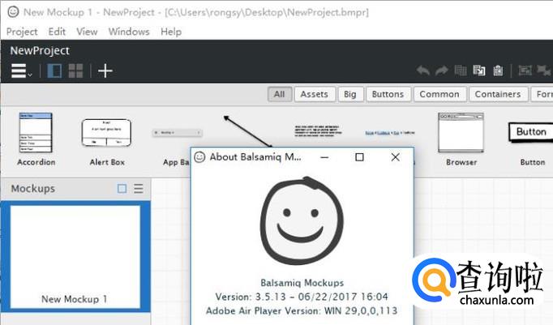Click the smiley icon in the About dialog title bar
Image resolution: width=553 pixels, height=325 pixels.
[199, 157]
